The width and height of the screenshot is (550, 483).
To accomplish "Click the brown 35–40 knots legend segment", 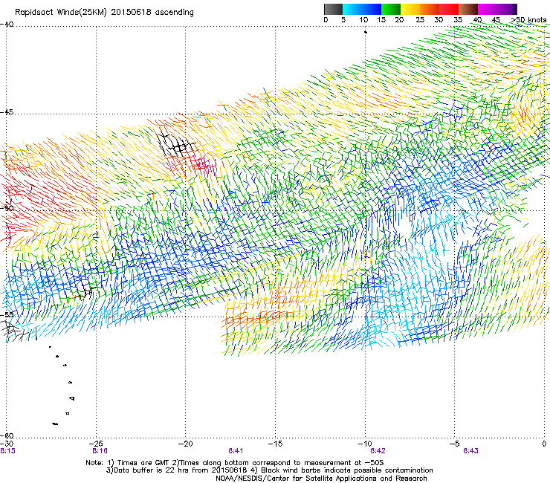I will (x=468, y=9).
